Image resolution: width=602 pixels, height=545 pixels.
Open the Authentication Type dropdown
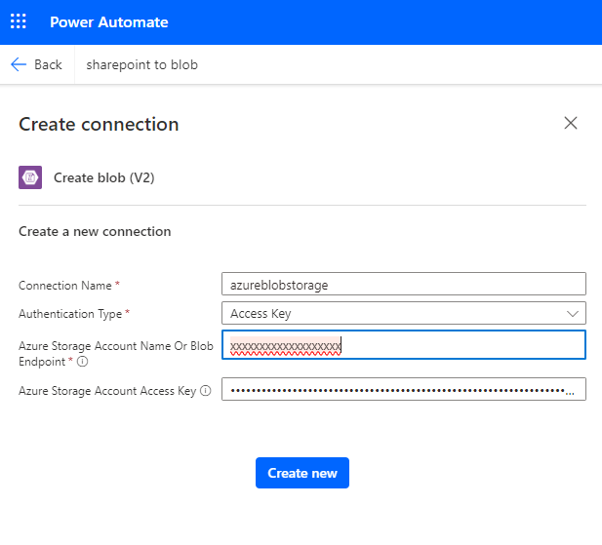coord(404,313)
